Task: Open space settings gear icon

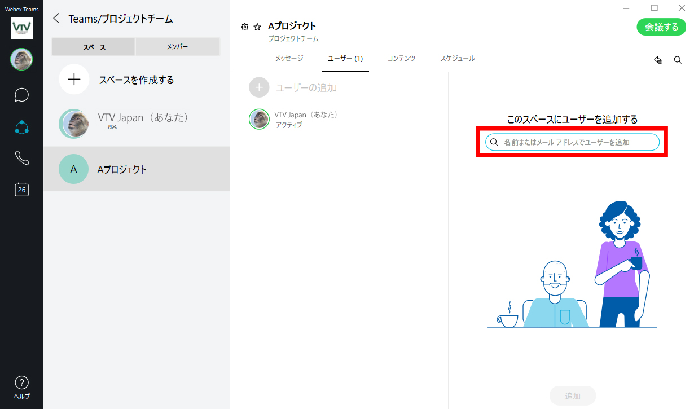Action: point(245,27)
